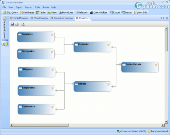
Task: Open the Export menu
Action: click(19, 7)
